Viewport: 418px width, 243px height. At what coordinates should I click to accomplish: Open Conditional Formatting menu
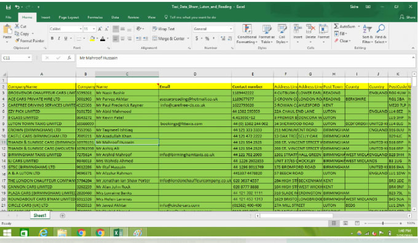pos(247,34)
